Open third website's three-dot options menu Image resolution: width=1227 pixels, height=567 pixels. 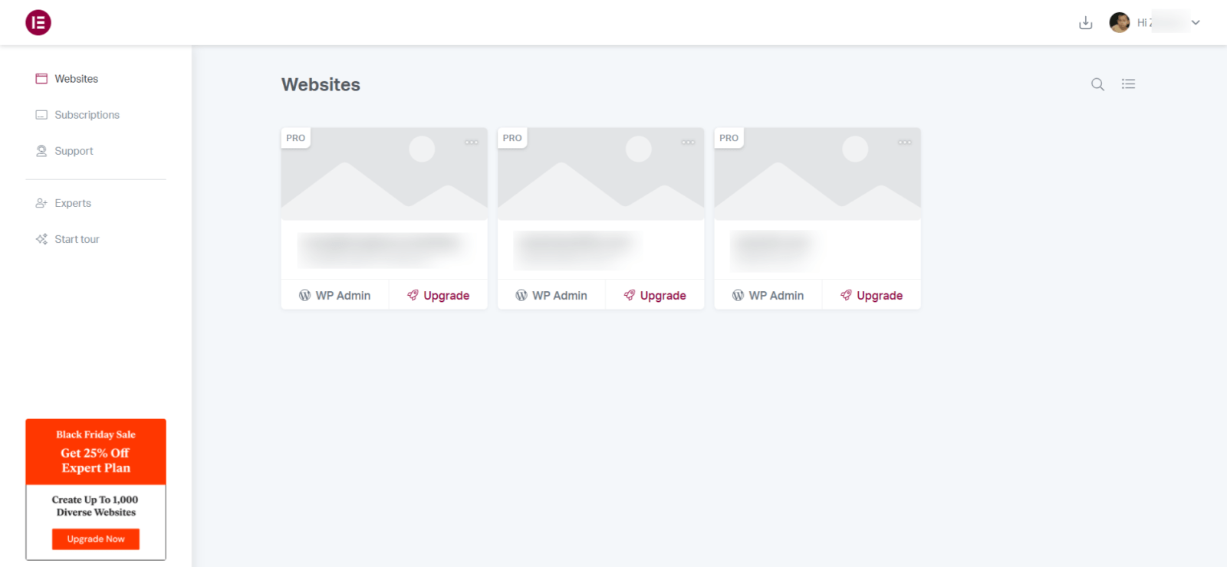tap(904, 143)
